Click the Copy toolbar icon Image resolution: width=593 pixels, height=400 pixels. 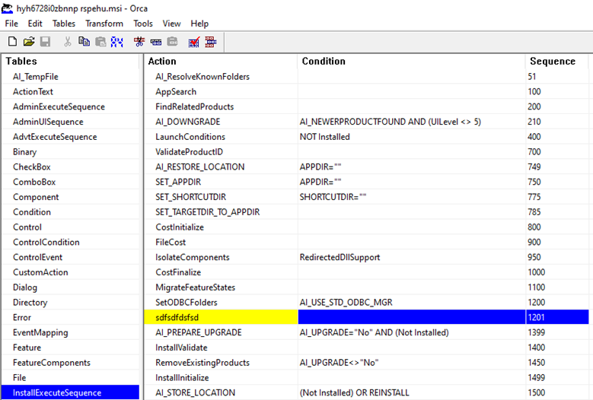click(x=84, y=42)
